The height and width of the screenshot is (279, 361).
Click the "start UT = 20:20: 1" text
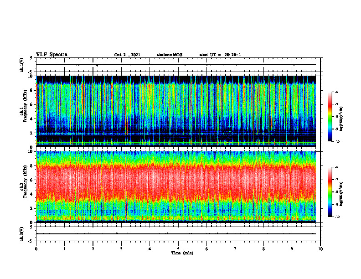pyautogui.click(x=220, y=55)
